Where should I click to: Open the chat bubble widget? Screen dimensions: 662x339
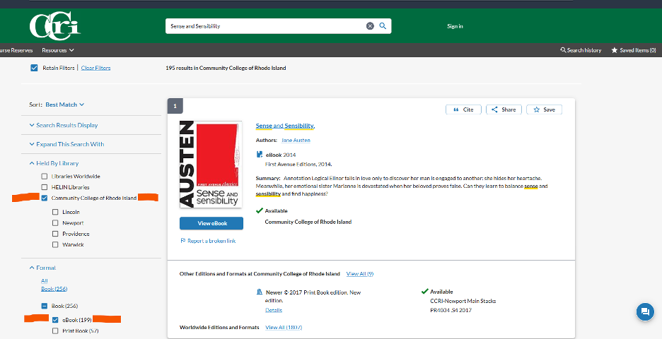tap(644, 312)
